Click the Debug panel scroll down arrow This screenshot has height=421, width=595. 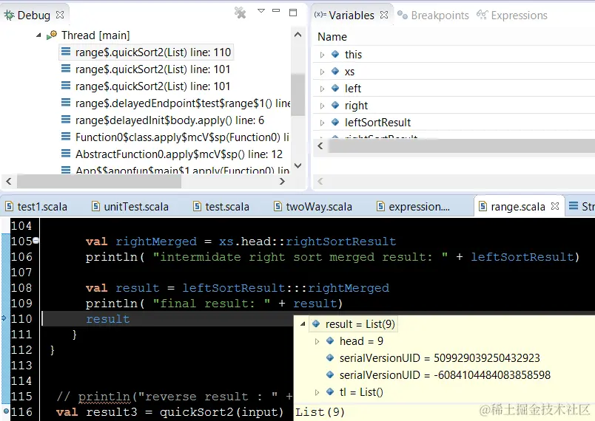coord(298,165)
